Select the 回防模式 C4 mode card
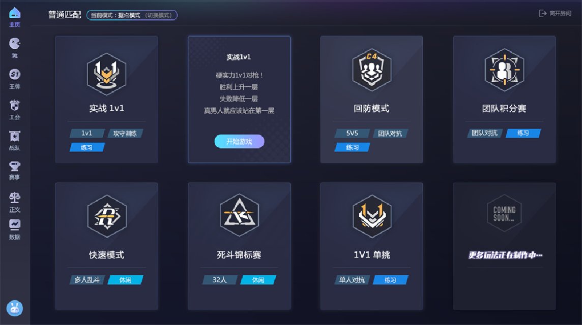Viewport: 582px width, 325px height. (371, 100)
